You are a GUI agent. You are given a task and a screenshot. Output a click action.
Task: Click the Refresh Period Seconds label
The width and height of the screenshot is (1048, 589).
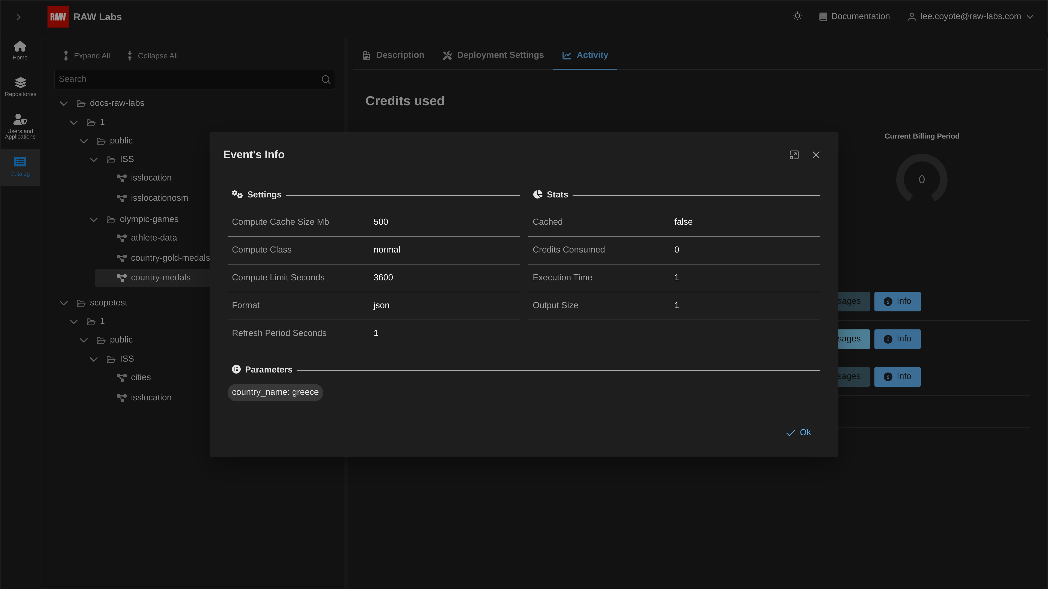click(x=279, y=333)
